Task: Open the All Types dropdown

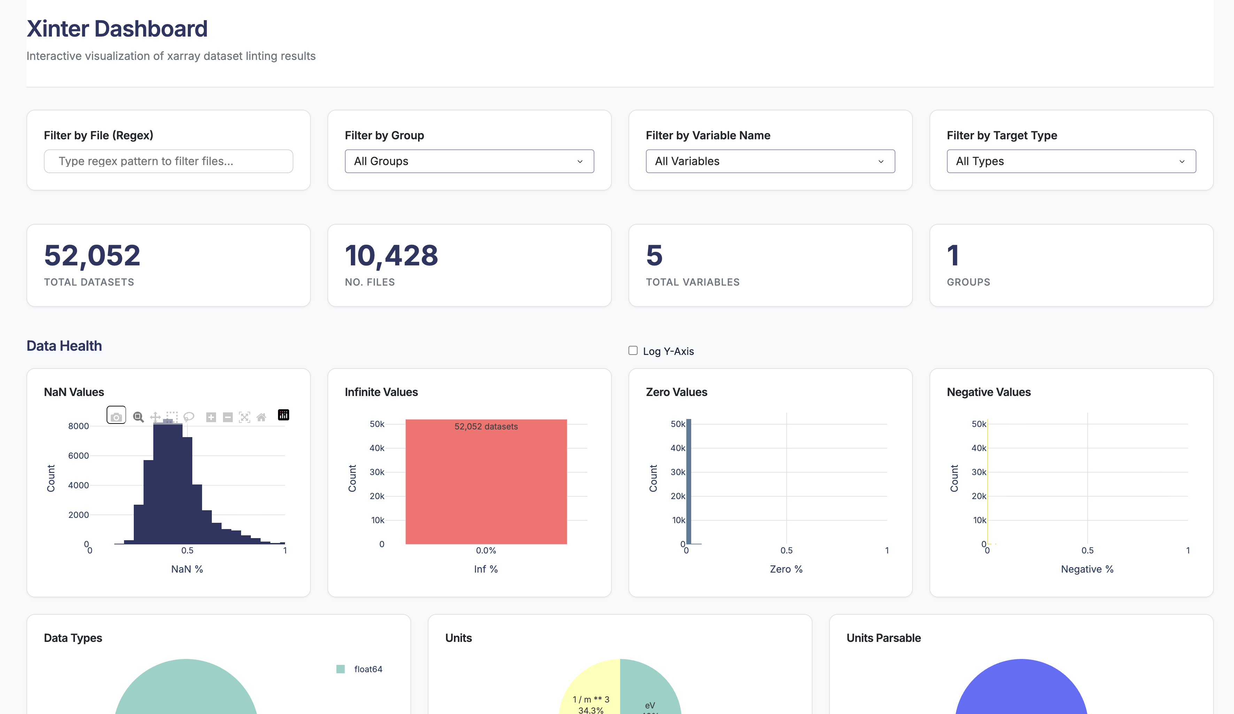Action: 1071,161
